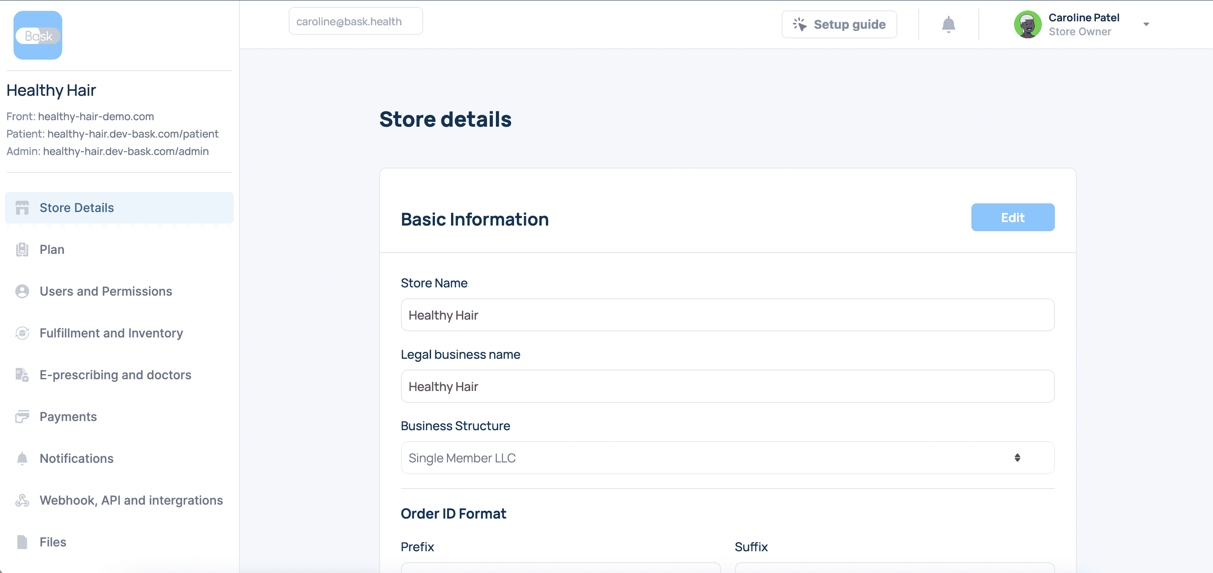Select Store Details in the sidebar
1213x573 pixels.
[x=76, y=208]
